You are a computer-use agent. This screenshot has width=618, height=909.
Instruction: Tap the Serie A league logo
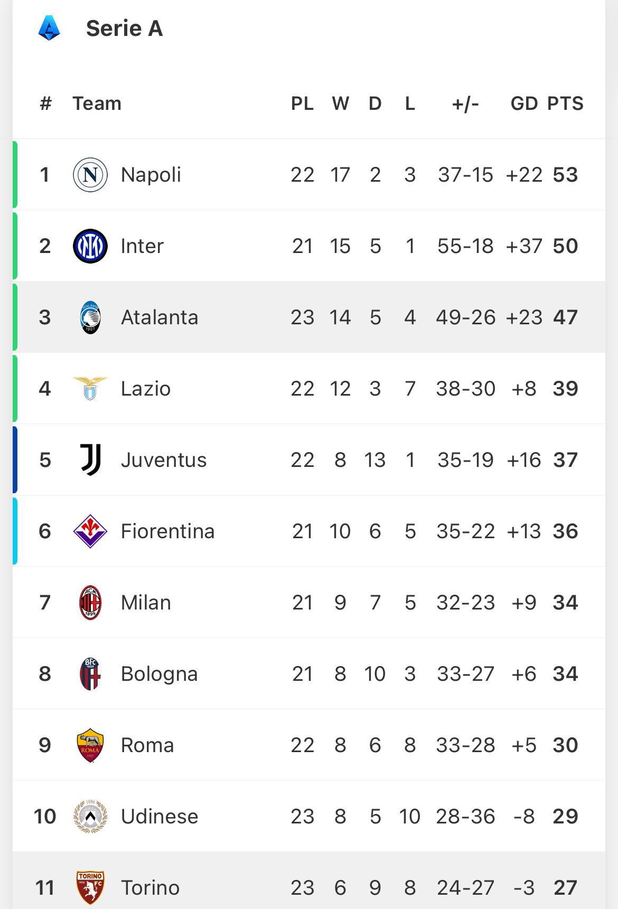click(49, 28)
